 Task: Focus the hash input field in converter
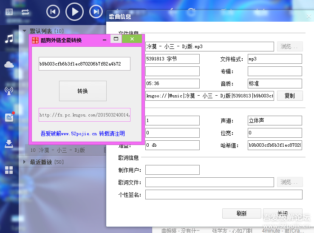click(85, 64)
